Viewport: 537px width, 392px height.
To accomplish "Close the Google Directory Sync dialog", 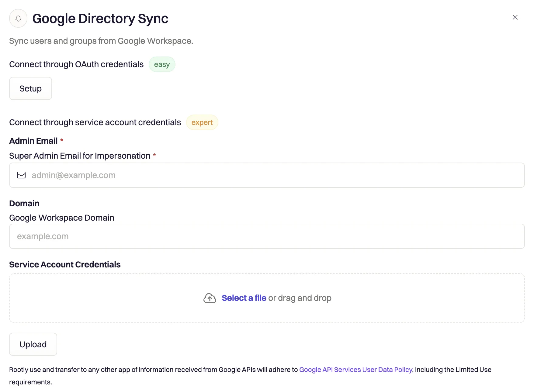I will coord(515,17).
